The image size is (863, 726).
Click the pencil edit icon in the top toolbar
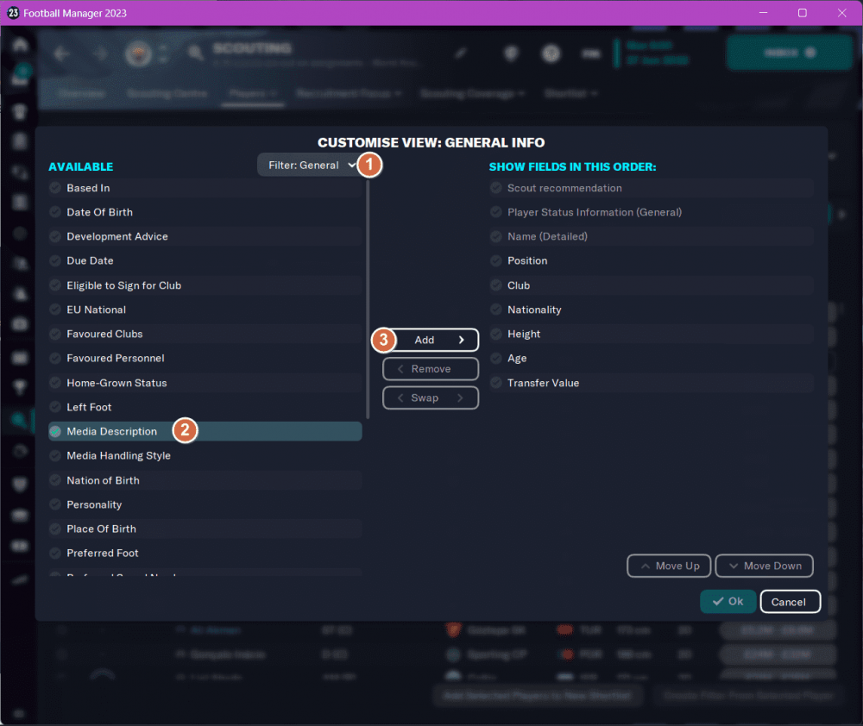coord(460,53)
